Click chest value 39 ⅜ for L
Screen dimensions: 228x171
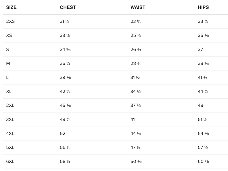(65, 77)
